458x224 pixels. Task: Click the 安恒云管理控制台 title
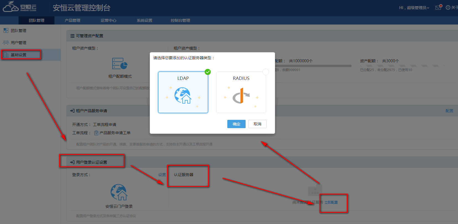tap(82, 8)
